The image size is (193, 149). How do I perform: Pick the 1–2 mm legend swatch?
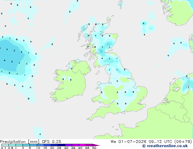(19, 145)
